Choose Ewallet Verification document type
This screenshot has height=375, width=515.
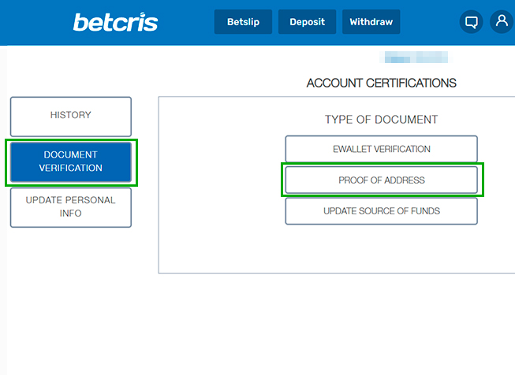coord(382,149)
